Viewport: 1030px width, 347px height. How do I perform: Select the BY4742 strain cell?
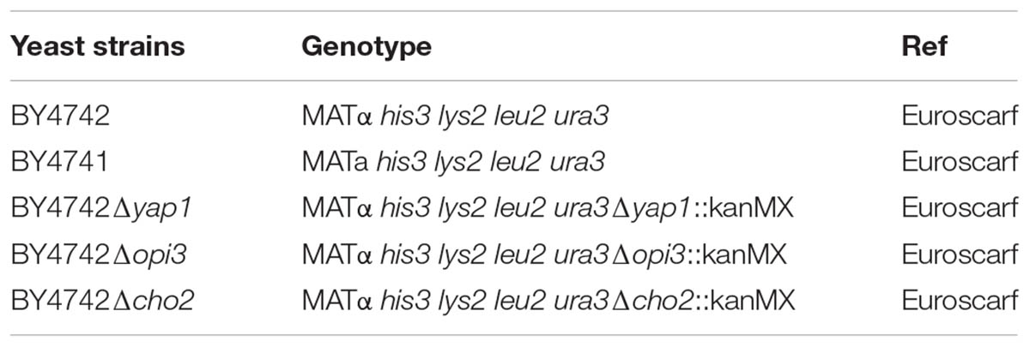60,116
